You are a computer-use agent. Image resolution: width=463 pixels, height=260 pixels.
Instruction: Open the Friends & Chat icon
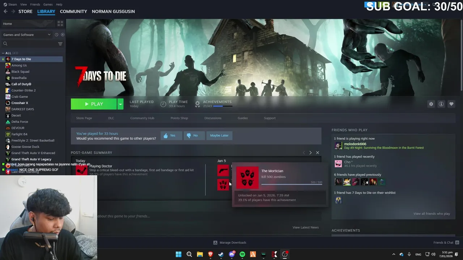tap(457, 242)
